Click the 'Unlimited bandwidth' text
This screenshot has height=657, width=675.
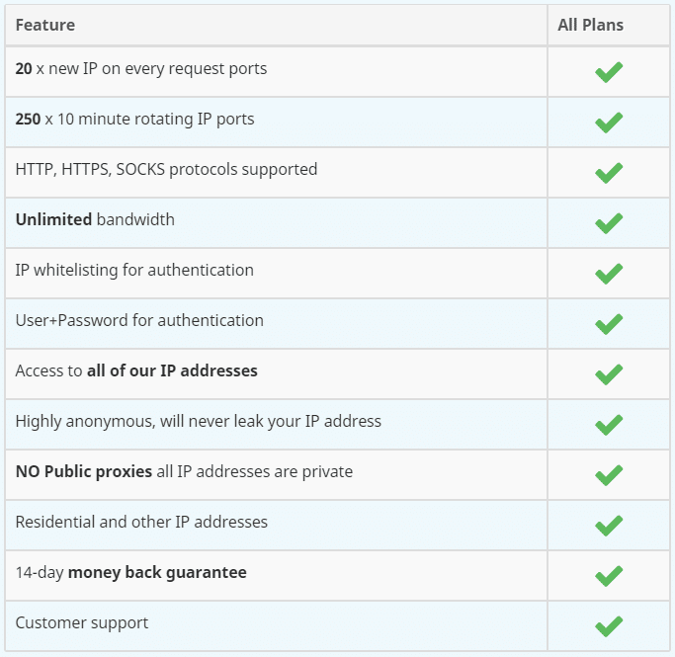[x=95, y=220]
